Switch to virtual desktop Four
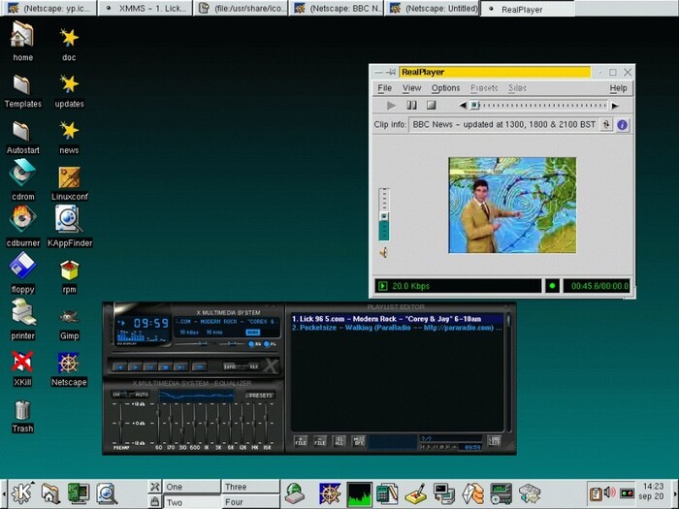 [250, 502]
